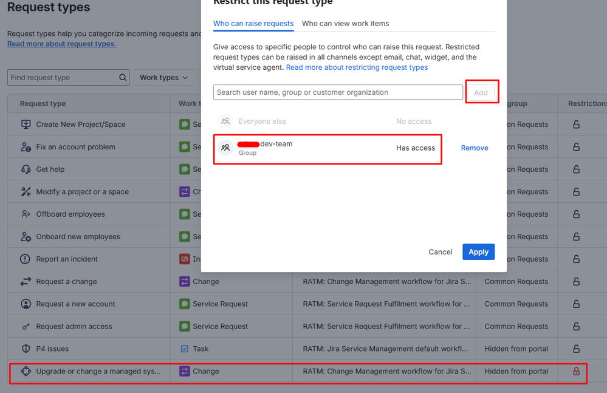
Task: Click the Create New Project/Space row icon
Action: point(26,124)
